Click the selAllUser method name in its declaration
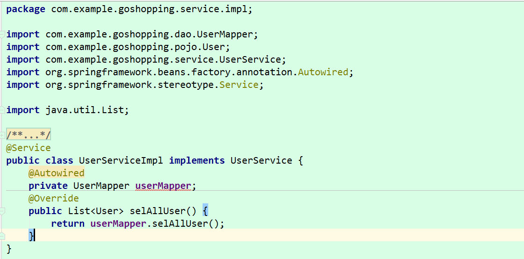The width and height of the screenshot is (524, 259). tap(157, 211)
